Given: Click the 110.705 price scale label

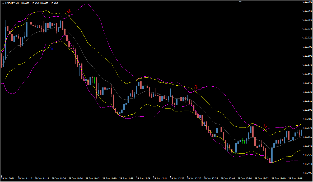Looking at the screenshot, I should click(307, 47).
